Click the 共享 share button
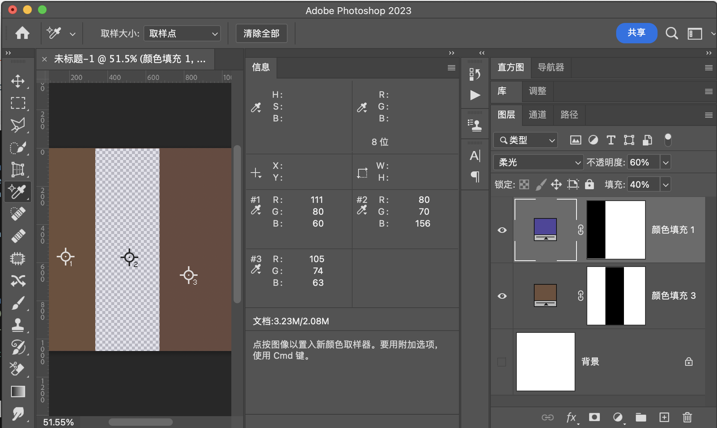The height and width of the screenshot is (428, 717). pos(636,33)
